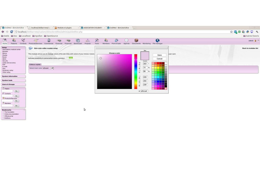260x195 pixels.
Task: Open the Agenda clock icon
Action: tap(126, 40)
